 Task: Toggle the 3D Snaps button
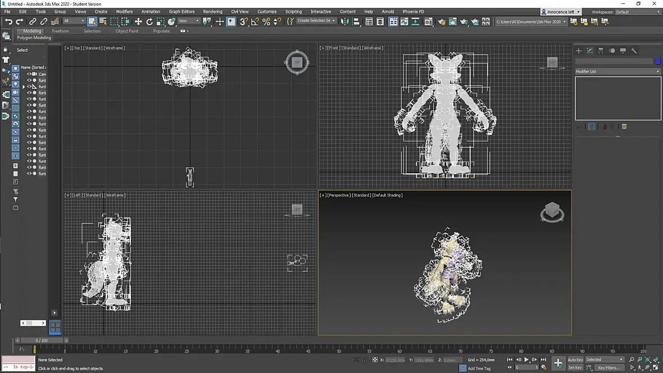[243, 21]
